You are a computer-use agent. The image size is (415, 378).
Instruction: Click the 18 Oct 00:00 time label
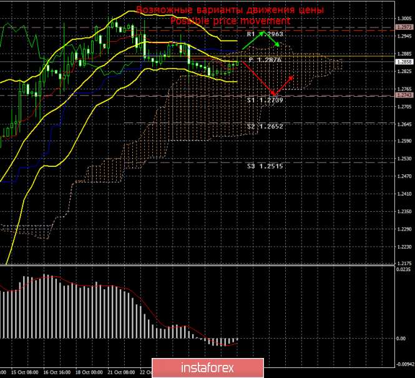89,372
